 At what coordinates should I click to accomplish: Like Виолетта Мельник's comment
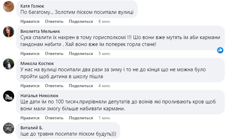point(30,54)
